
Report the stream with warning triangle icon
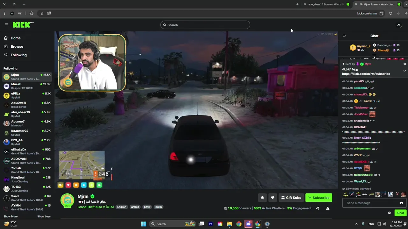point(328,208)
